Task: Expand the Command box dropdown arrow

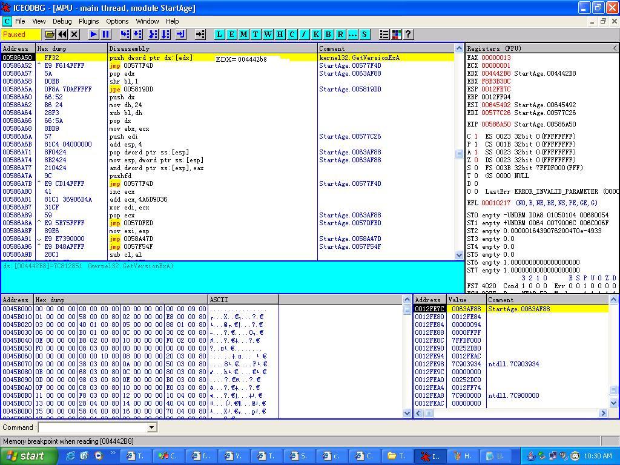Action: pos(151,427)
